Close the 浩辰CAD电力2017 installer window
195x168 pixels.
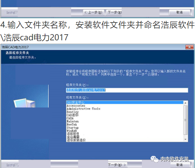tap(189, 47)
